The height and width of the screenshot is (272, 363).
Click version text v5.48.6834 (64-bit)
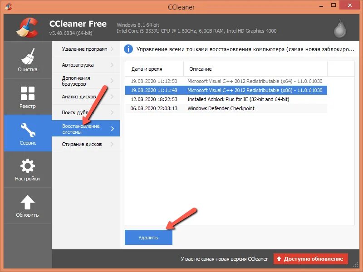tap(71, 33)
